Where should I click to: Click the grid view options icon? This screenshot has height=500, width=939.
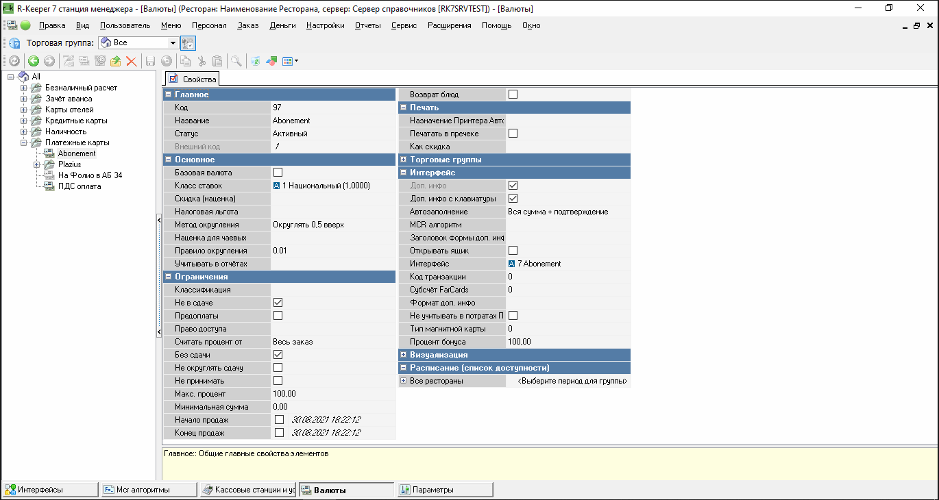tap(289, 61)
